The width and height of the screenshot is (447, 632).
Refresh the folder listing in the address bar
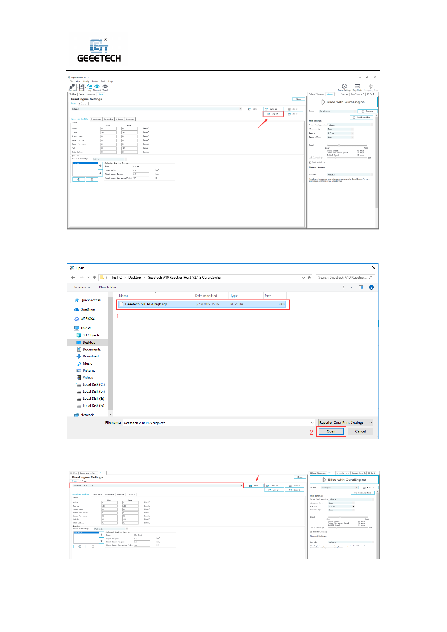309,278
